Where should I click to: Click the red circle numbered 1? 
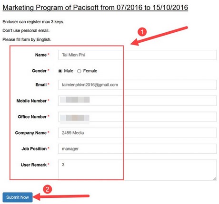(x=142, y=32)
